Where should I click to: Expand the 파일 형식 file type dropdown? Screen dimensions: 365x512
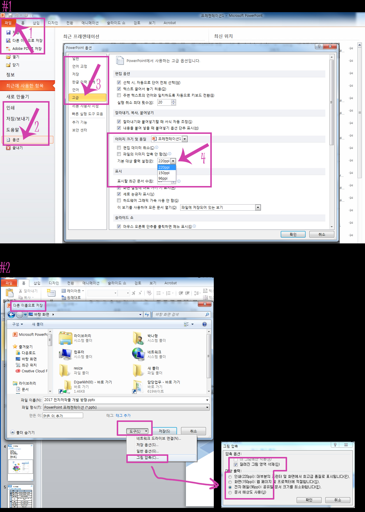click(x=207, y=407)
